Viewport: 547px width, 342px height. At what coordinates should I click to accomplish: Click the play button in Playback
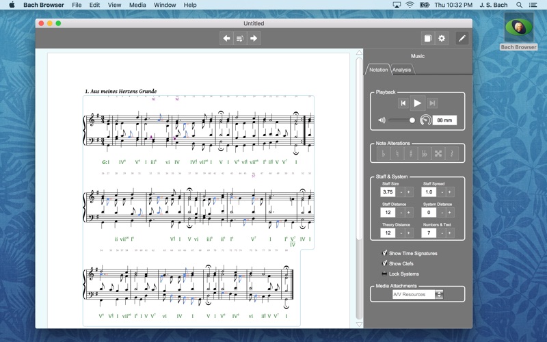(x=417, y=103)
